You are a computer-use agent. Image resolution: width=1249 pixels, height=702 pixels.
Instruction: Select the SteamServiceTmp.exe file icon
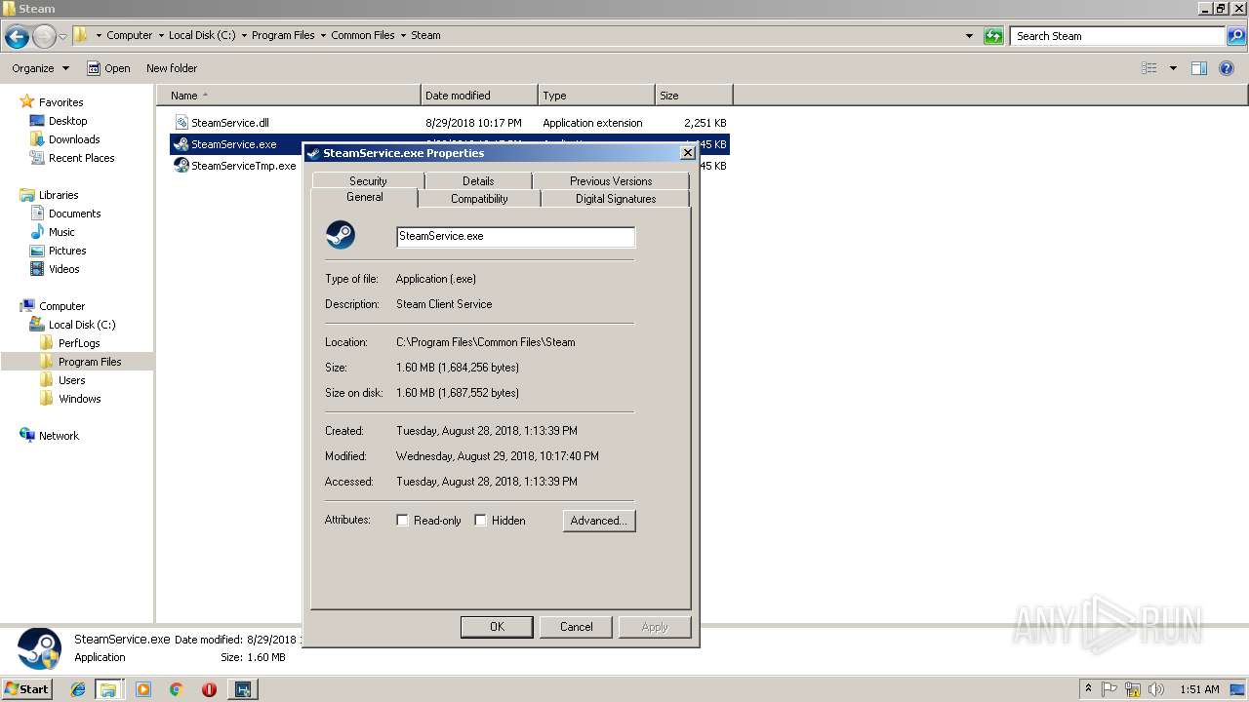(x=181, y=166)
